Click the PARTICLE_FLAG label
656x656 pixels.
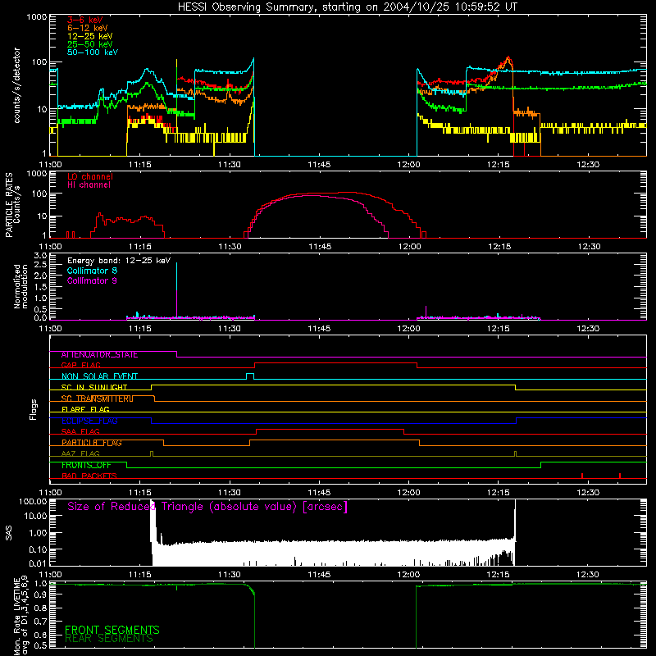pos(92,443)
